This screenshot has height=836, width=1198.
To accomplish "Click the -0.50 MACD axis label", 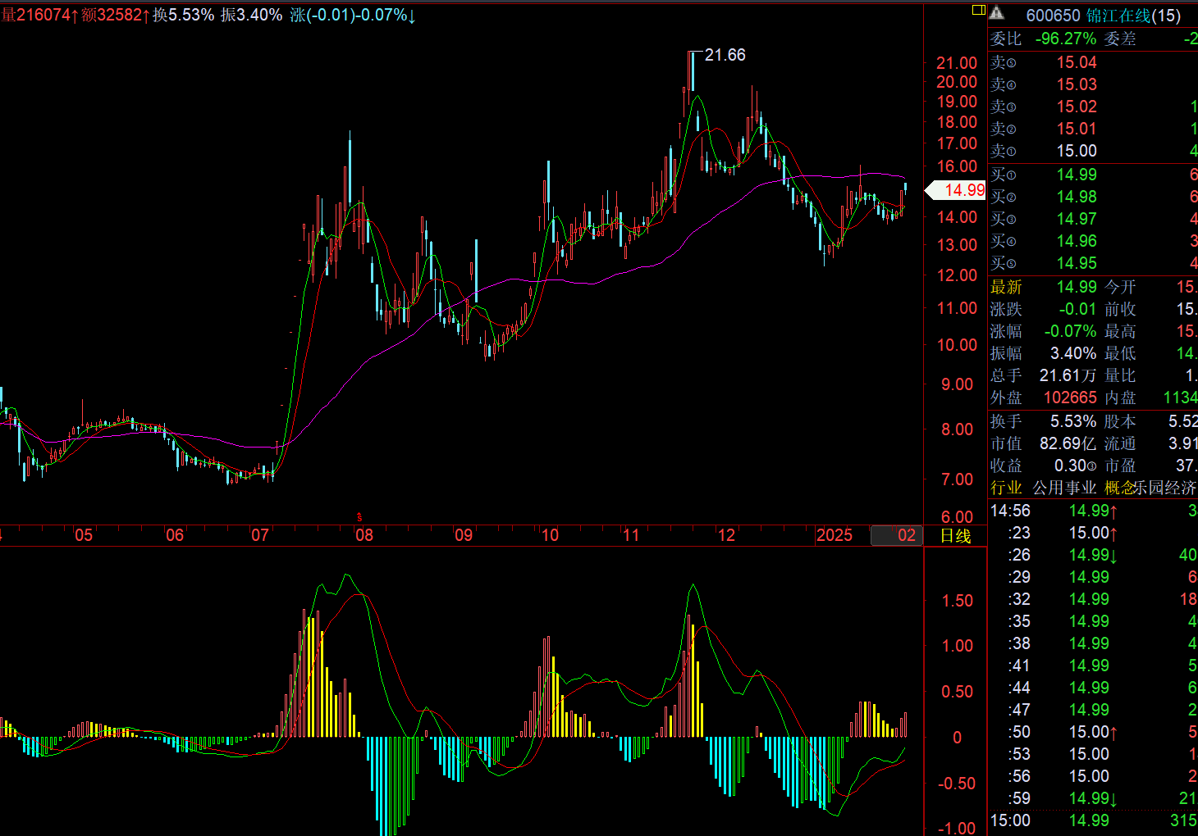I will point(956,784).
